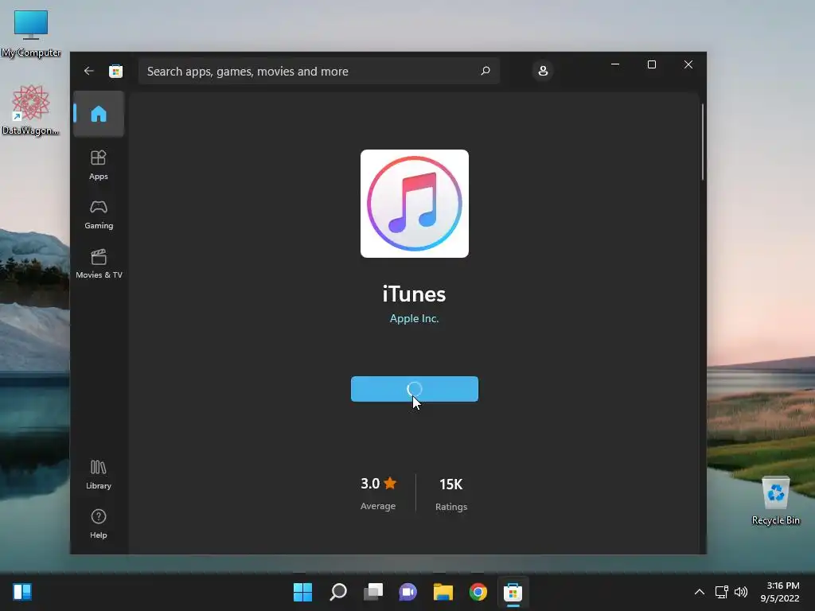Click the volume speaker tray icon

tap(741, 592)
